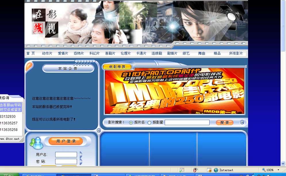This screenshot has width=286, height=176.
Task: Click the vertical scrollbar down arrow
Action: pyautogui.click(x=283, y=163)
